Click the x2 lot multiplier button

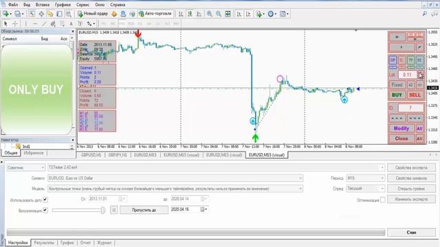pos(410,84)
